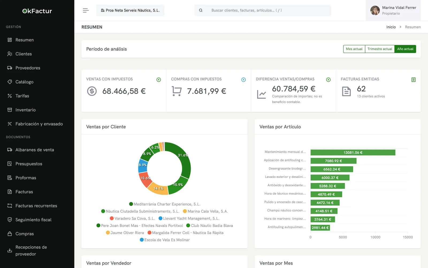Select the Año actual period
The height and width of the screenshot is (268, 428).
tap(405, 49)
